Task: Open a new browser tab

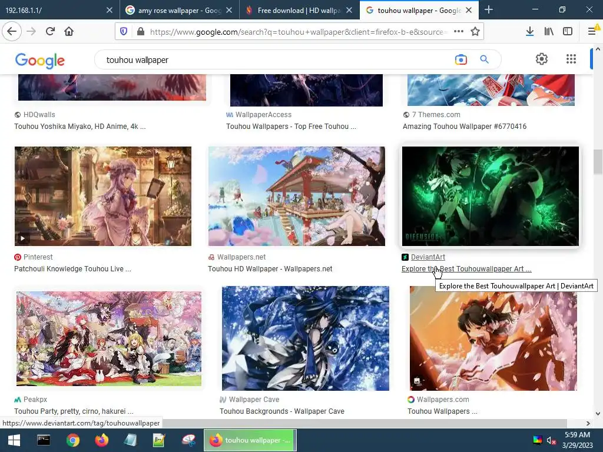Action: coord(488,10)
